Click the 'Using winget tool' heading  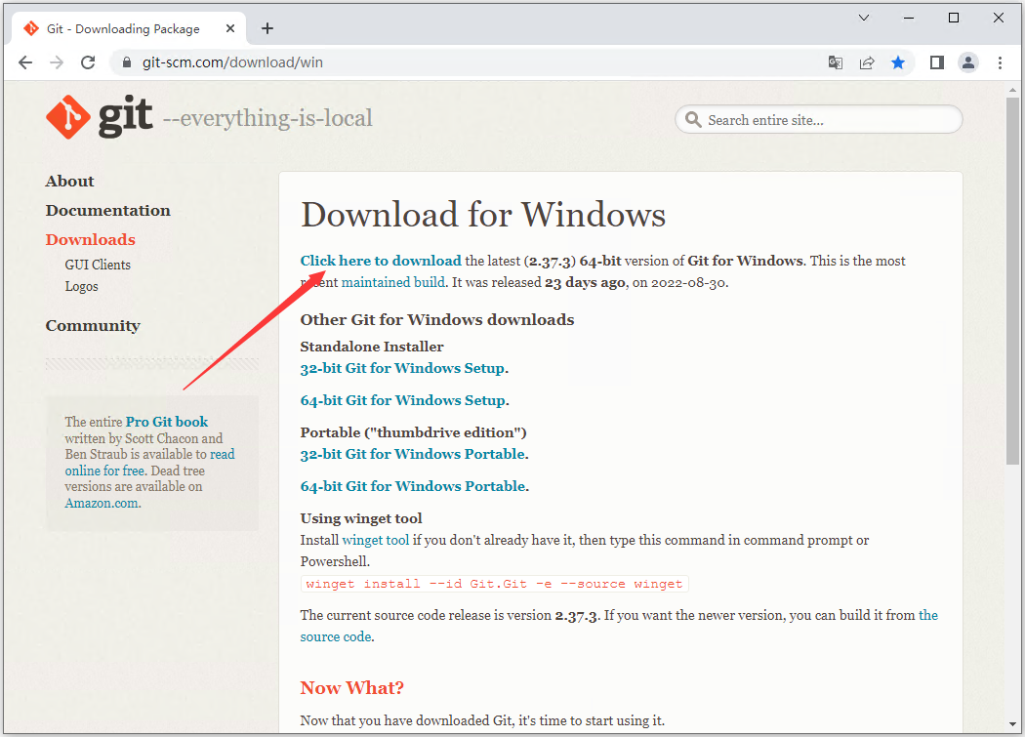[361, 518]
